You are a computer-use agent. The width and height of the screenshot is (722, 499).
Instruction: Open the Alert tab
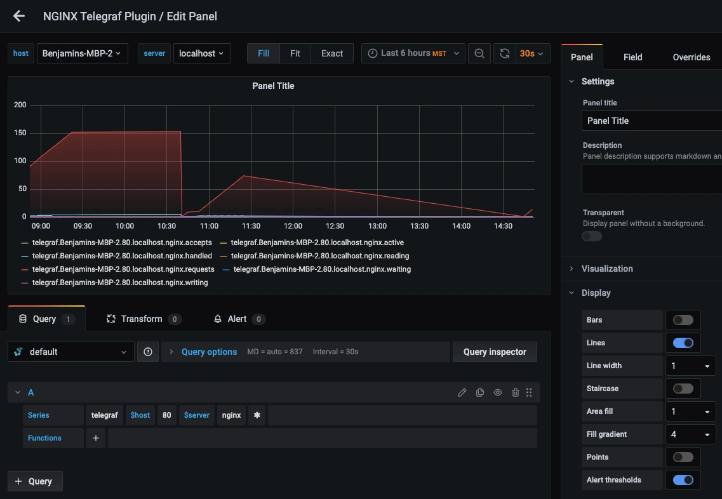[x=239, y=319]
